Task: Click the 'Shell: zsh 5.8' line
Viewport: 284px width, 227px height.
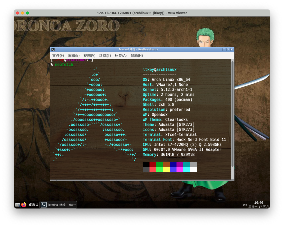Action: coord(158,104)
